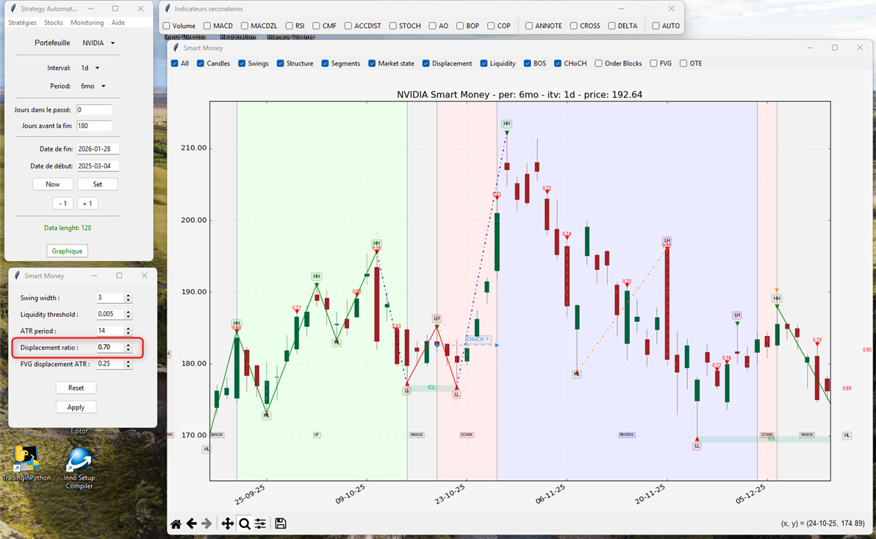Click the back arrow in chart toolbar
Viewport: 876px width, 539px height.
pos(192,524)
